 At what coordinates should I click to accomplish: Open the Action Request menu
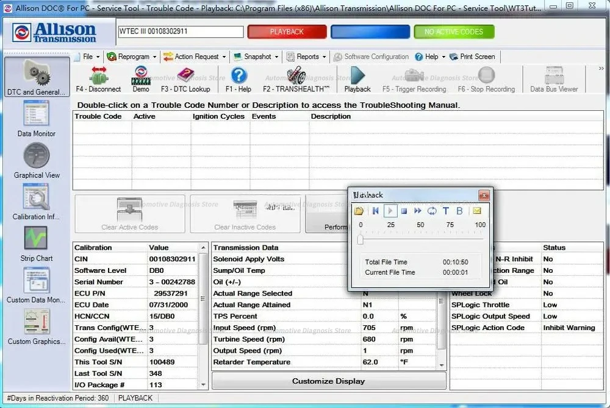pos(195,57)
